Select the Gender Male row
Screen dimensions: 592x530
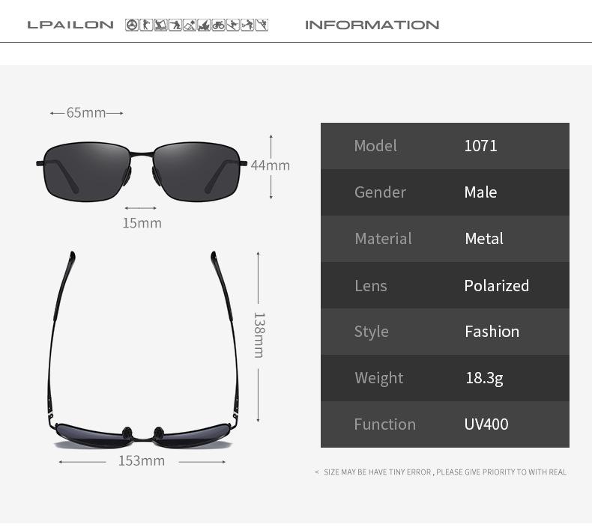click(x=445, y=192)
